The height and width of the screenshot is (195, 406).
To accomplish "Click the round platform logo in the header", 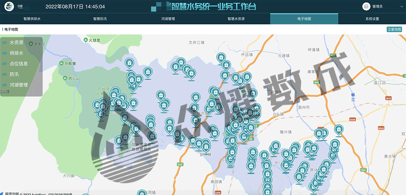I will tap(10, 6).
